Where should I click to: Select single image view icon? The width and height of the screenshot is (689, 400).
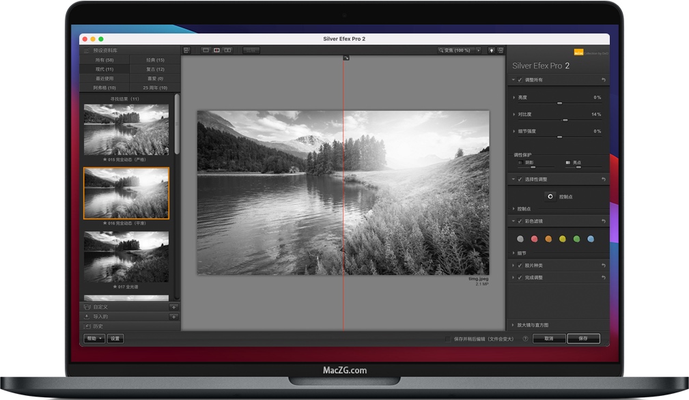206,51
